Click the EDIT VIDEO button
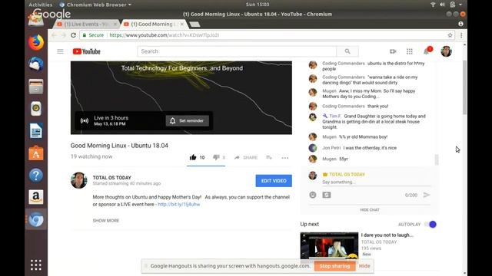Screen dimensions: 492x276 [274, 181]
